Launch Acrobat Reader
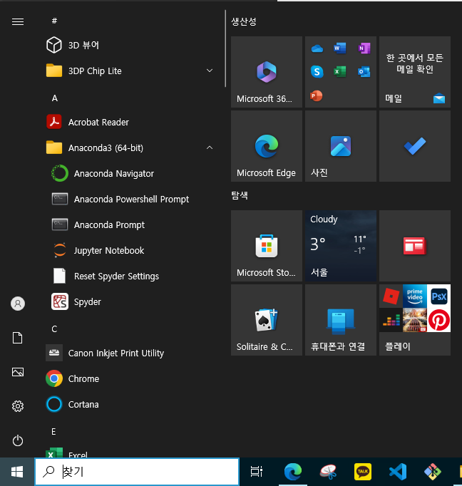The image size is (462, 486). [x=130, y=122]
